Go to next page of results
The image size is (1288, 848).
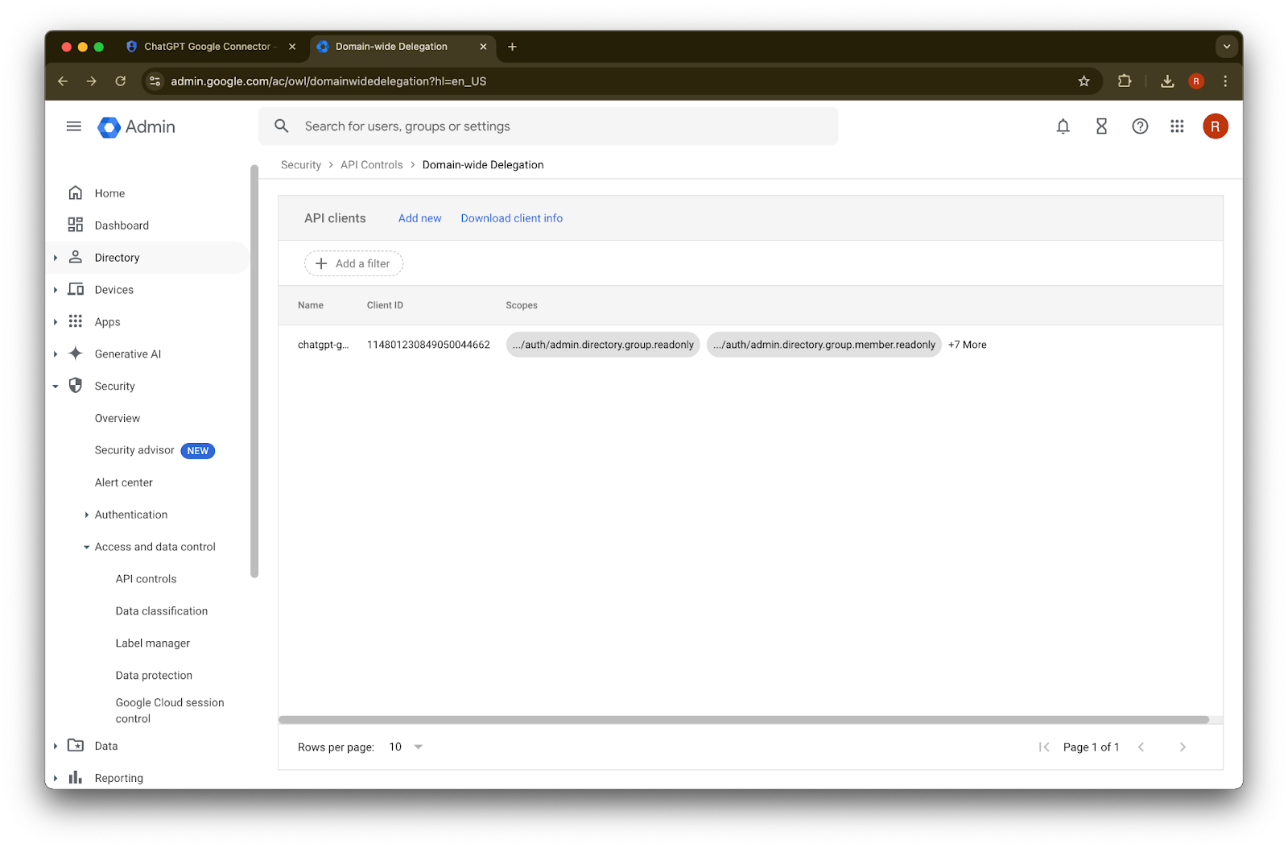(1183, 747)
